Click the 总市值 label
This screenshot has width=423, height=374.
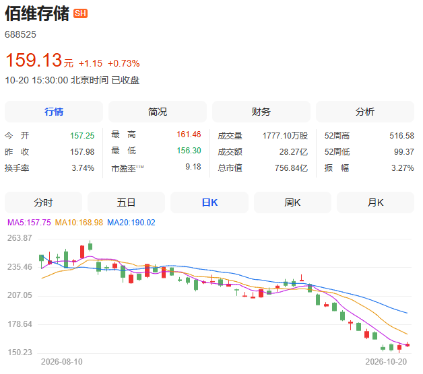[230, 168]
